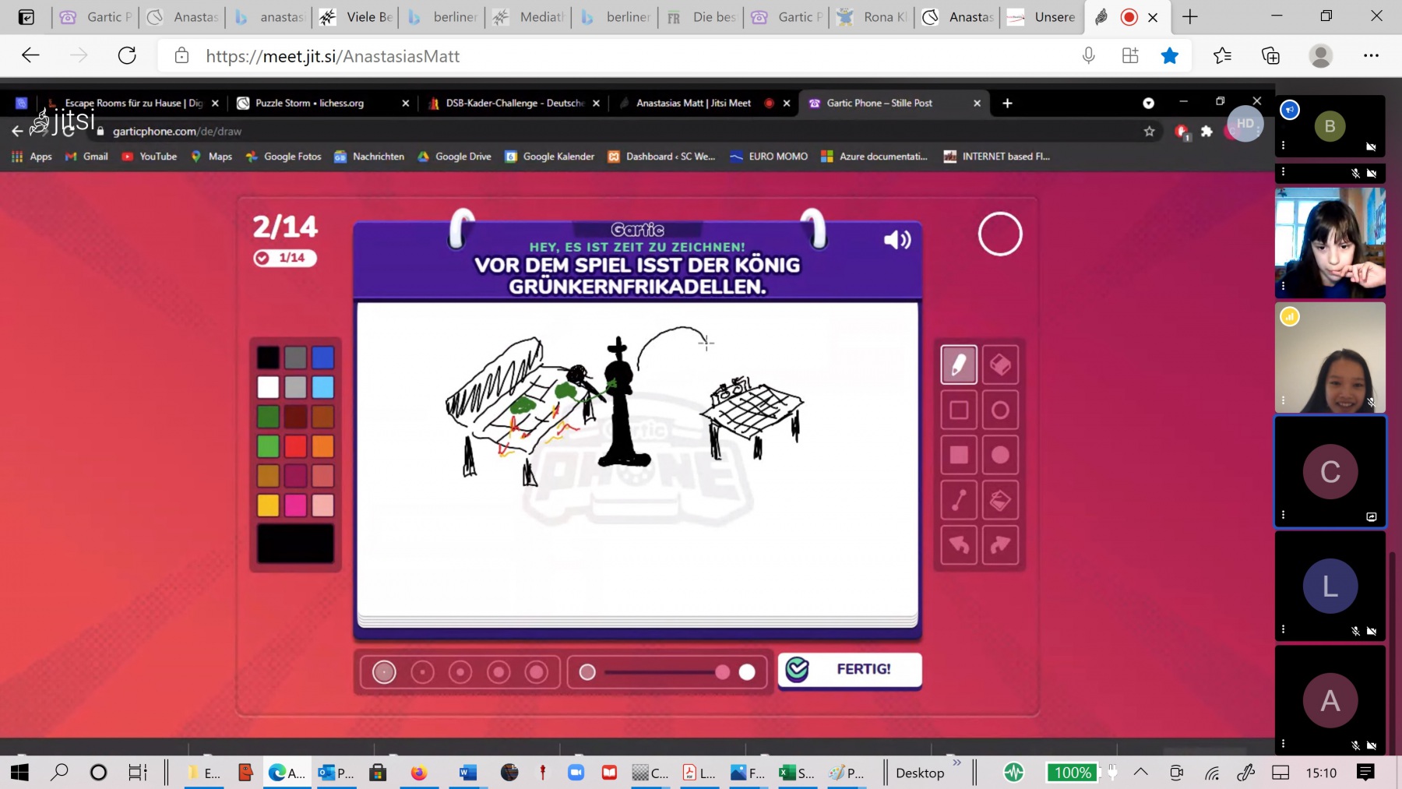Pick the paint bucket fill tool
The width and height of the screenshot is (1402, 789).
pos(1000,500)
